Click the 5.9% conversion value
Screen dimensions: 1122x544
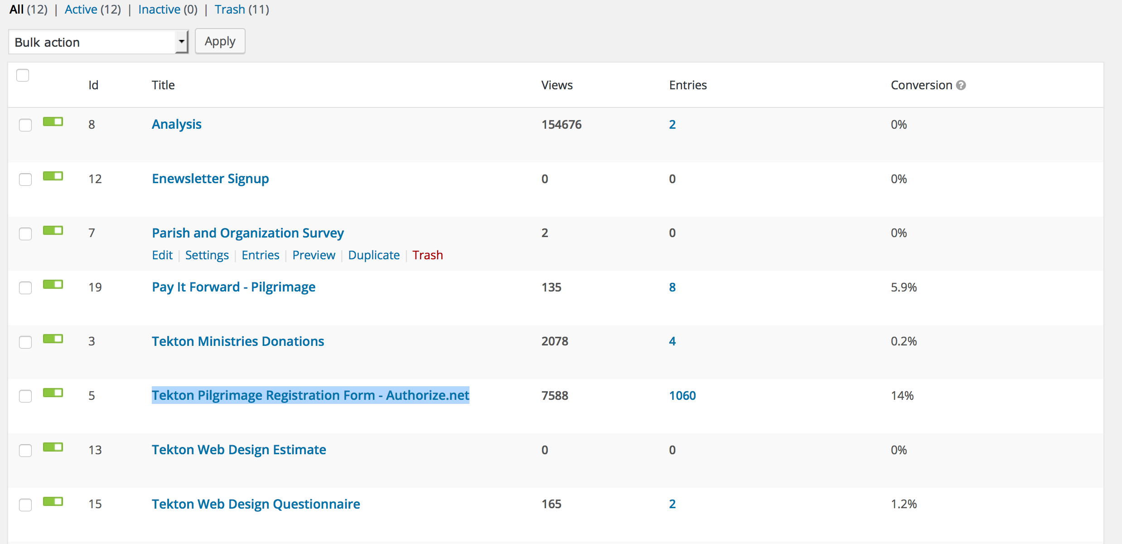point(904,287)
